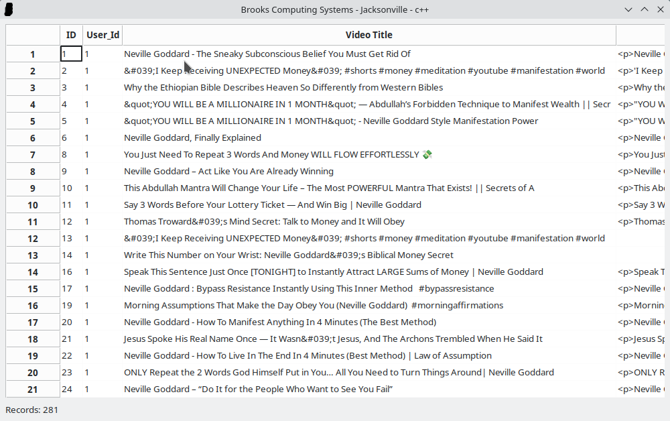Click the User_Id column header
The image size is (670, 421).
103,35
